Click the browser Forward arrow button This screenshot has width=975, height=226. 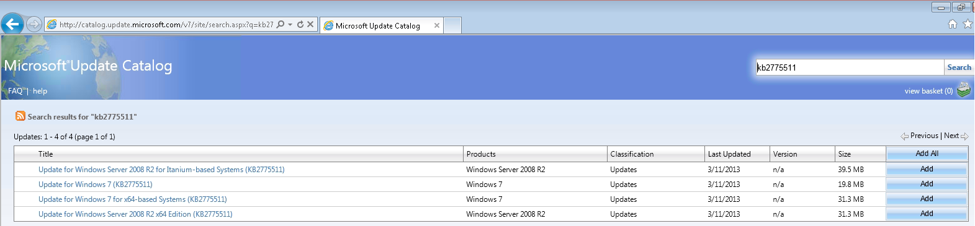pos(34,24)
